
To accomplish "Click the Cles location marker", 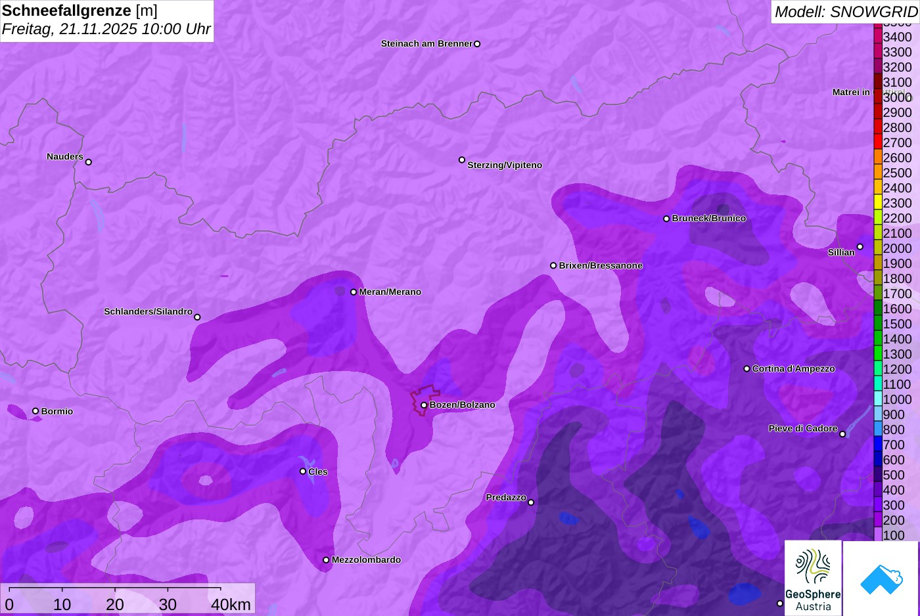I will pos(303,472).
